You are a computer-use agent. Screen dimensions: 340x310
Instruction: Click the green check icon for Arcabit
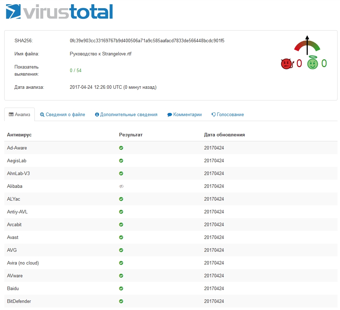(x=121, y=225)
